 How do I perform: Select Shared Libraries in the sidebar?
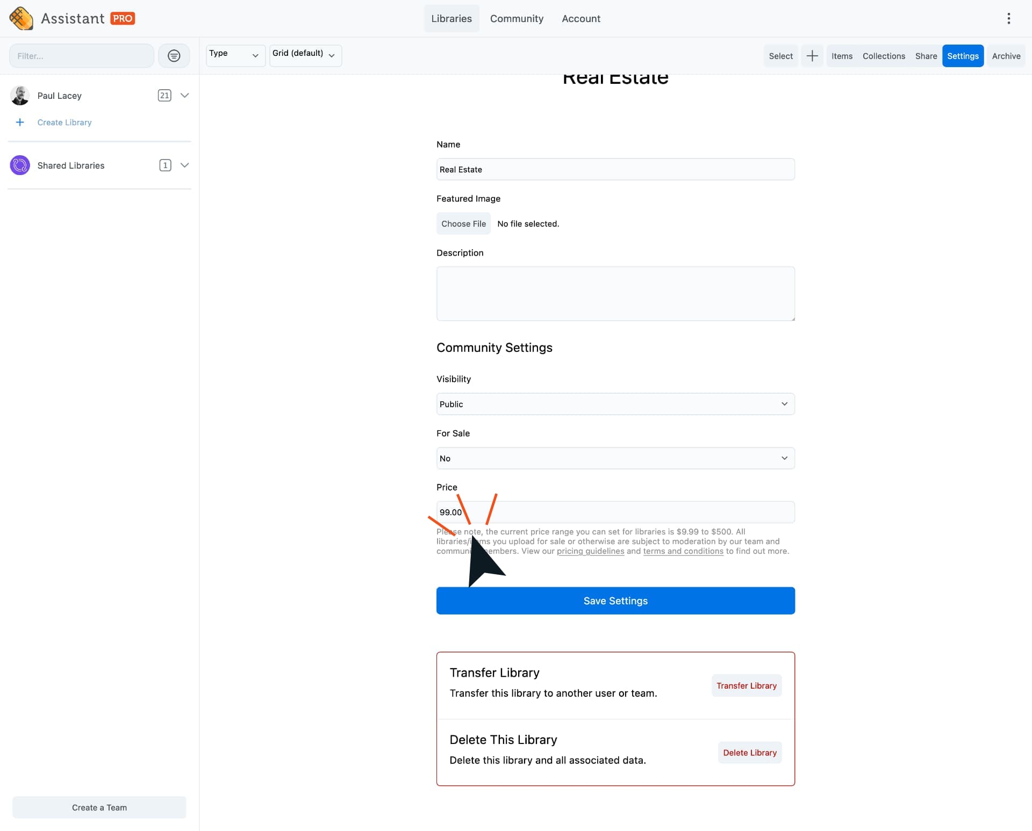(x=71, y=165)
